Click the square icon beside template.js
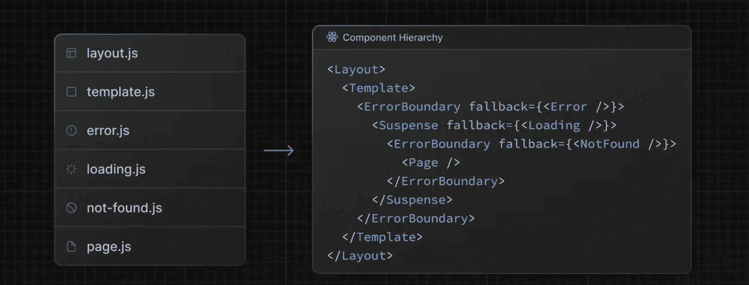The height and width of the screenshot is (285, 749). (x=71, y=92)
